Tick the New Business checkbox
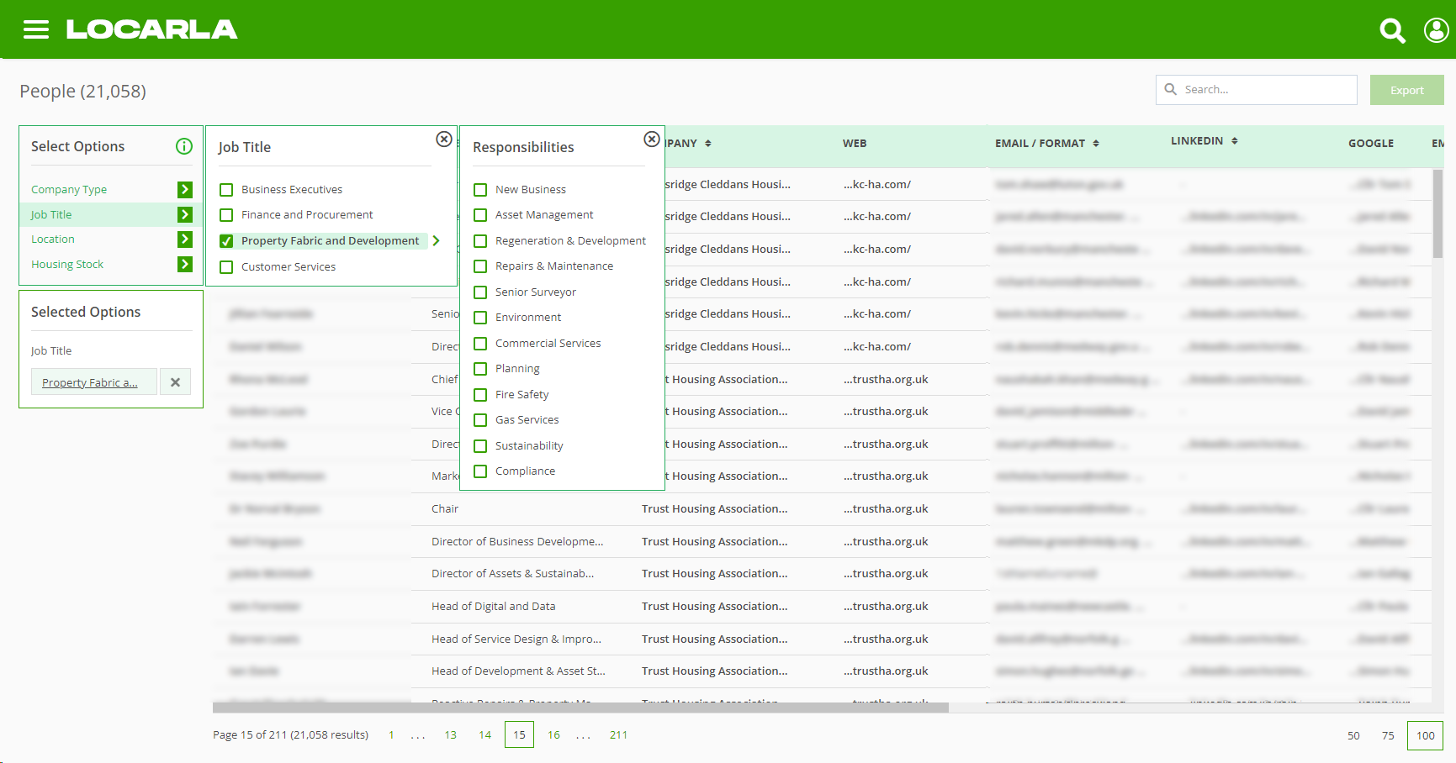The height and width of the screenshot is (763, 1456). click(x=480, y=190)
